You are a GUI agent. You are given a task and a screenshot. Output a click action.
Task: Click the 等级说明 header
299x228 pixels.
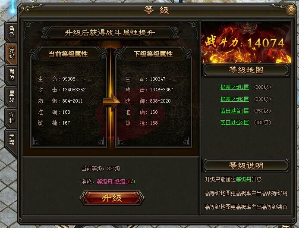[x=246, y=166]
